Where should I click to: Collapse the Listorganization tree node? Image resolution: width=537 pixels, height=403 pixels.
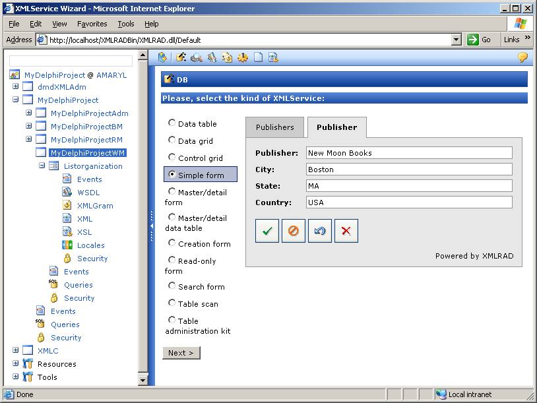(x=42, y=166)
